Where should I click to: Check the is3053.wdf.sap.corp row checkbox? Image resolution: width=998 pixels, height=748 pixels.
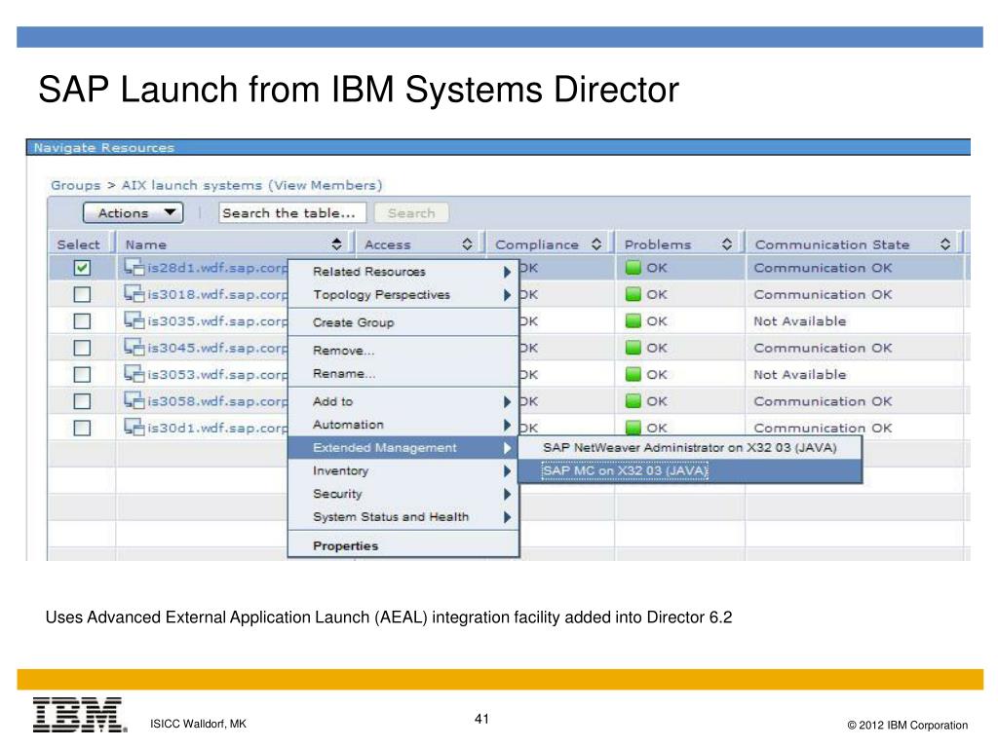tap(82, 375)
